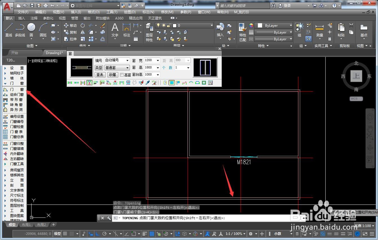The image size is (378, 240).
Task: Click the 类型 button
Action: [x=99, y=68]
